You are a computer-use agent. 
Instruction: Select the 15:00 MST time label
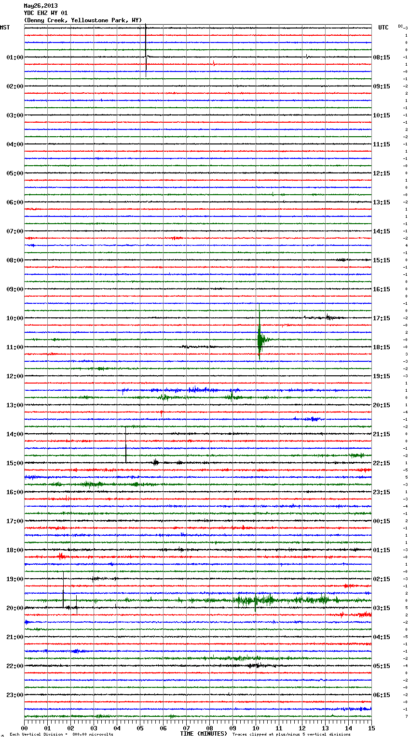pos(14,463)
